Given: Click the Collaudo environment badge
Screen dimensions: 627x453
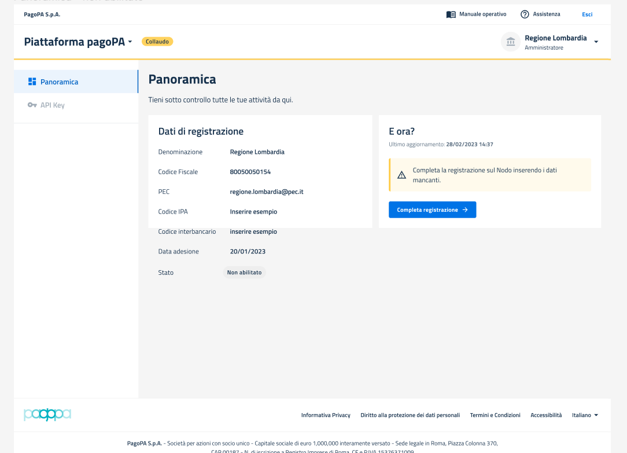Looking at the screenshot, I should pos(157,42).
